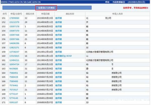151x105 pixels.
Task: Open application number 15132379
Action: (14, 22)
